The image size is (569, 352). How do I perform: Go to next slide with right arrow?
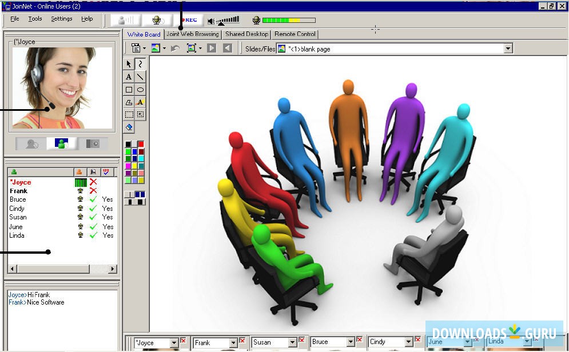[x=212, y=48]
